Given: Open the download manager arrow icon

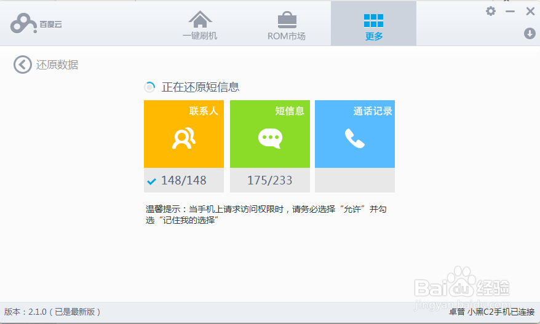Looking at the screenshot, I should [530, 33].
